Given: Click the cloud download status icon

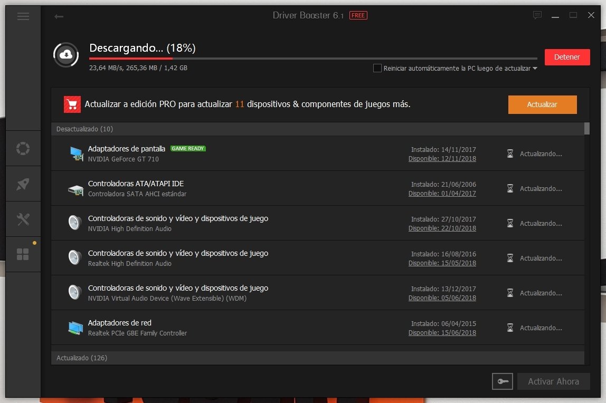Looking at the screenshot, I should pyautogui.click(x=66, y=55).
